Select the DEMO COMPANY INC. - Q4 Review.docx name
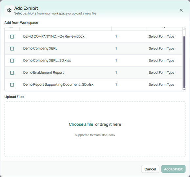 coord(54,36)
